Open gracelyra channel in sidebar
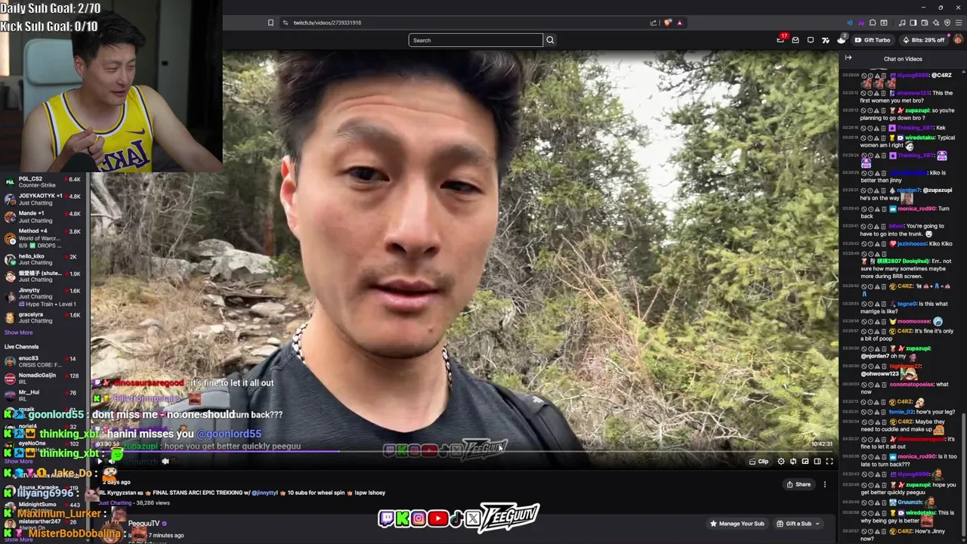The width and height of the screenshot is (967, 544). tap(43, 317)
